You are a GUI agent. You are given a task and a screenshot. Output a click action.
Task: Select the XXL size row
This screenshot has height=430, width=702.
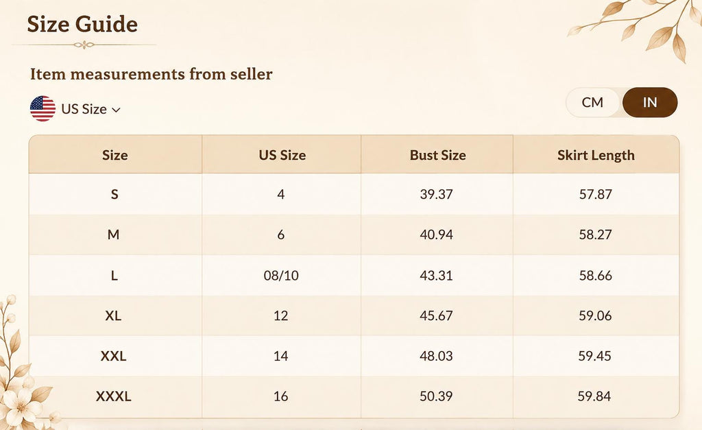tap(354, 356)
